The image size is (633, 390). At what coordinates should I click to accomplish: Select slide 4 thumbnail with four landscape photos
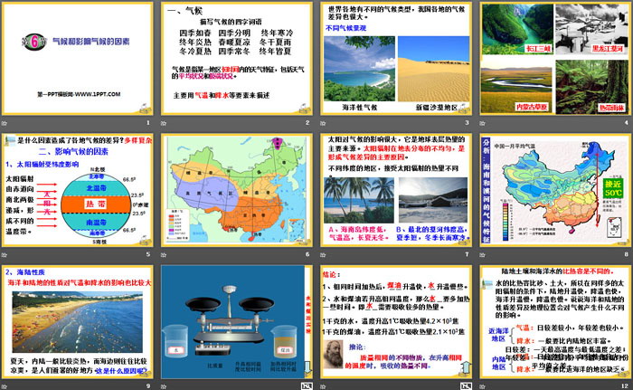pos(555,59)
